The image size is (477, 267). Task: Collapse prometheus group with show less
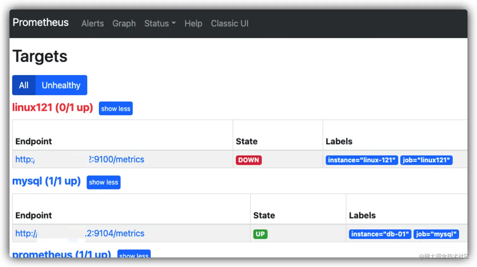pyautogui.click(x=134, y=254)
